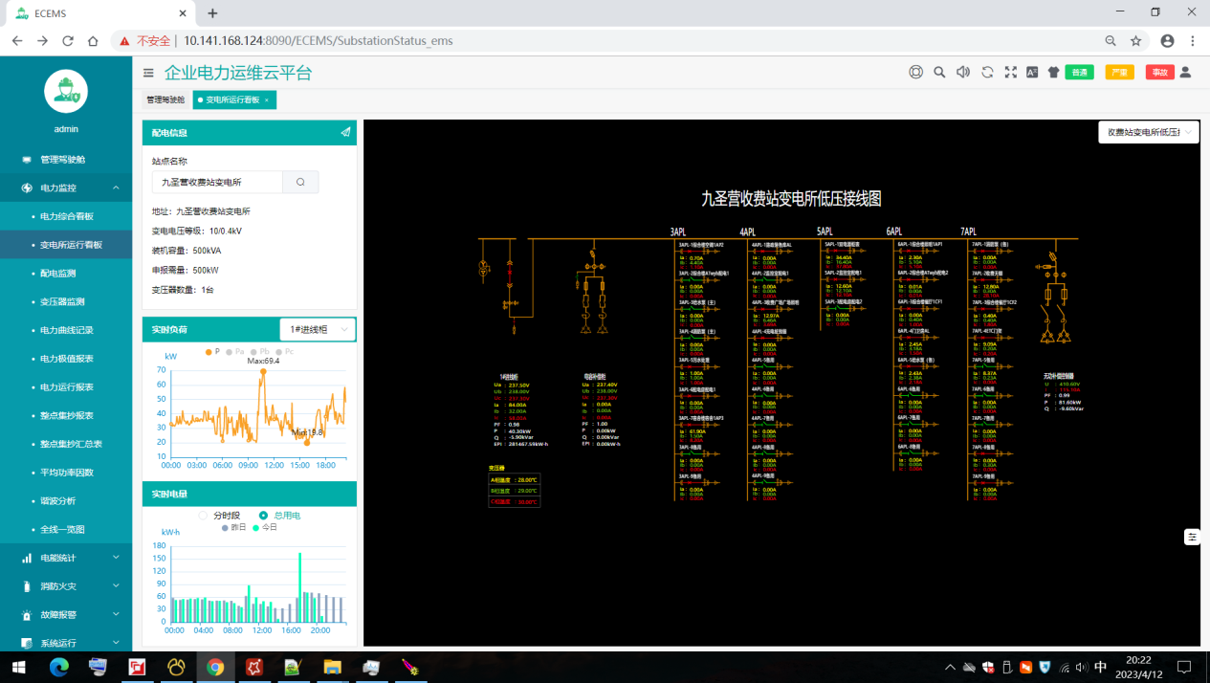Click the magnifier search icon in header
This screenshot has width=1210, height=683.
(939, 72)
